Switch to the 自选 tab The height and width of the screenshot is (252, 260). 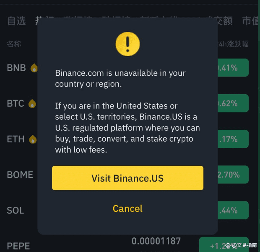pyautogui.click(x=16, y=21)
